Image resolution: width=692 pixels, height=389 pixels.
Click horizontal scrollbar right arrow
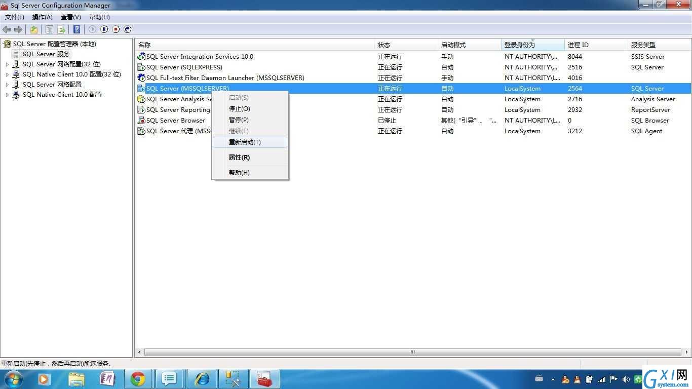pos(686,352)
